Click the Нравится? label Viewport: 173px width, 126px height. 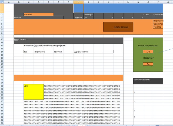(x=148, y=58)
